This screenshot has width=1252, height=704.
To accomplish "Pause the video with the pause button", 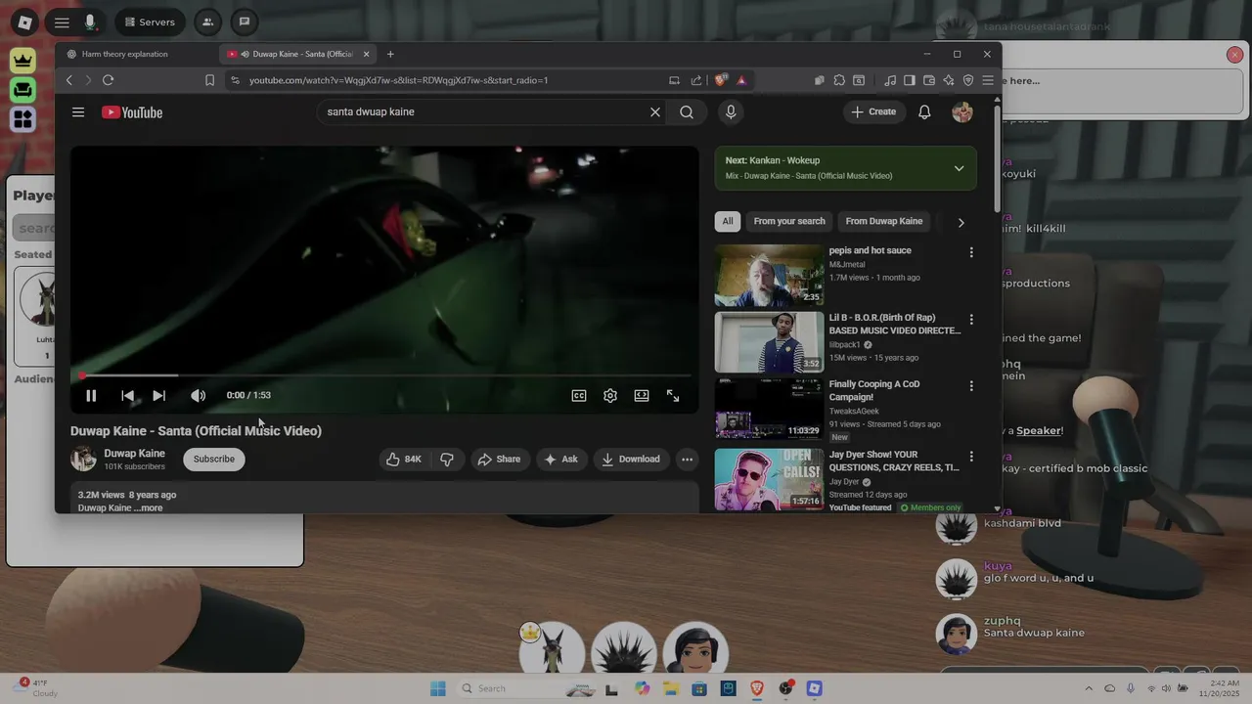I will [91, 395].
